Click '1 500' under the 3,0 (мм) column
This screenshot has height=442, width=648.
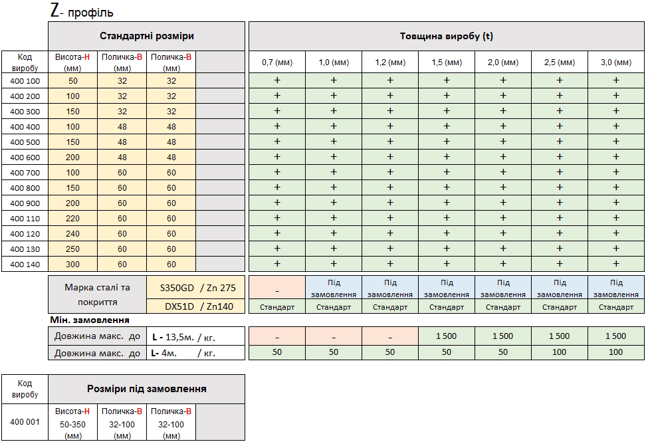(616, 336)
